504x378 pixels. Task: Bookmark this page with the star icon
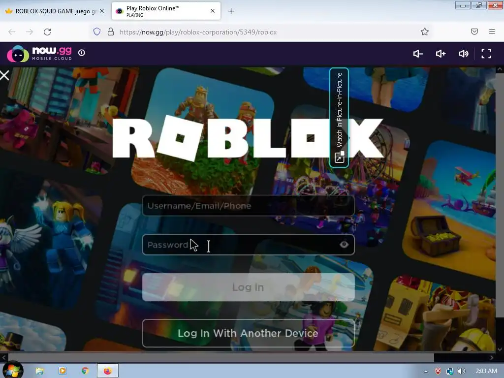point(425,31)
